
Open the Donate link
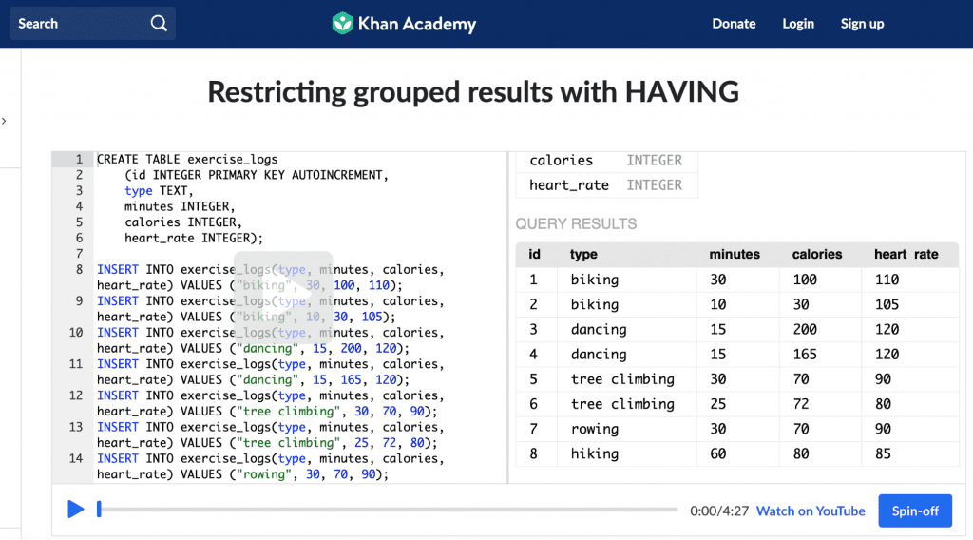click(734, 24)
